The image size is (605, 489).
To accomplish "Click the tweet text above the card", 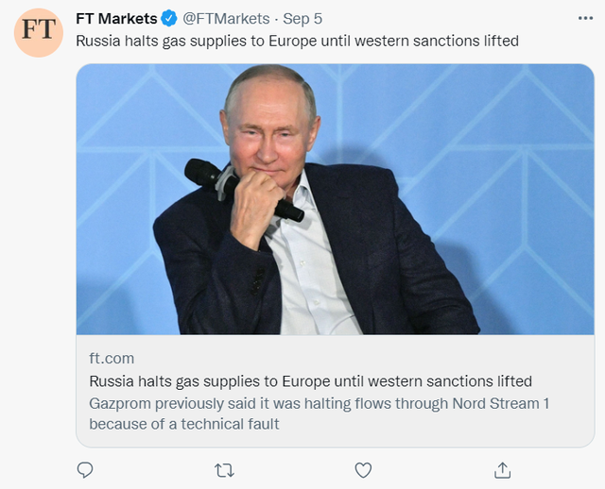I will pyautogui.click(x=297, y=41).
